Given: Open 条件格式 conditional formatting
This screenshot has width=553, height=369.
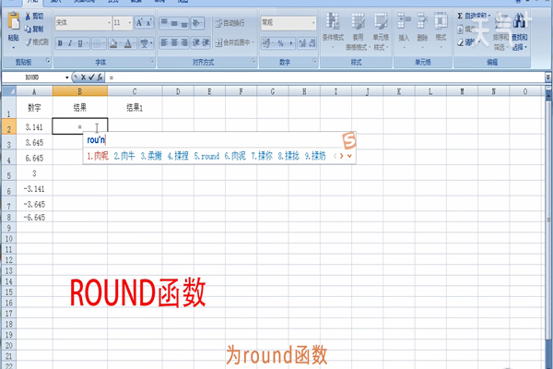Looking at the screenshot, I should coord(333,31).
